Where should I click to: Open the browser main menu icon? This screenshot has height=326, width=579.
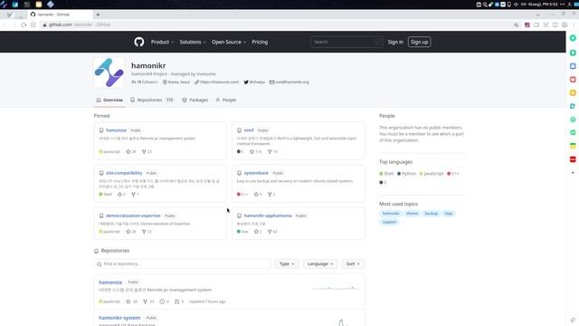point(574,24)
